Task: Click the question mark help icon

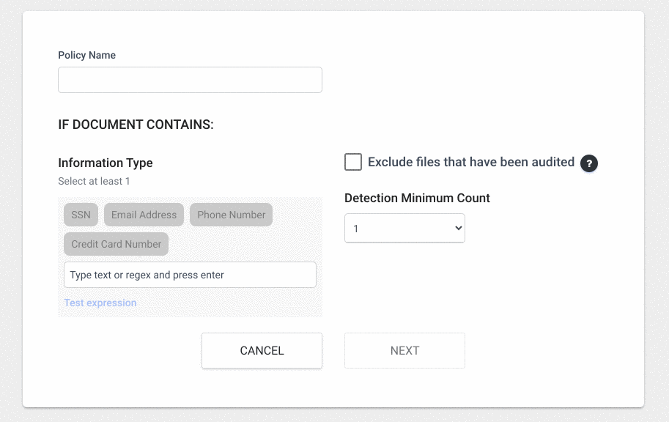Action: click(589, 163)
